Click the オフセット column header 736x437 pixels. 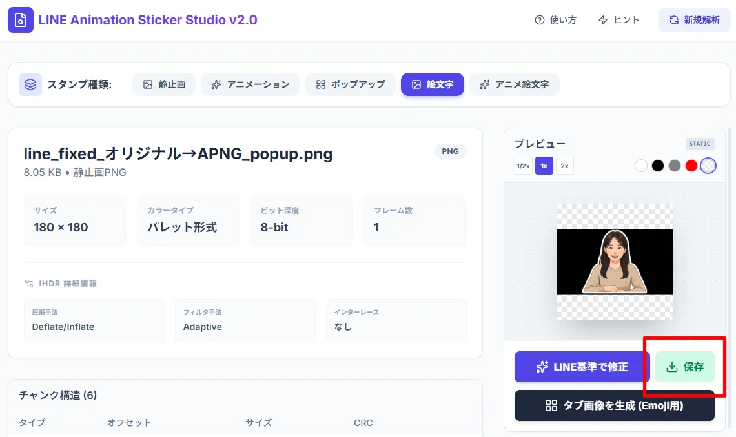[129, 422]
